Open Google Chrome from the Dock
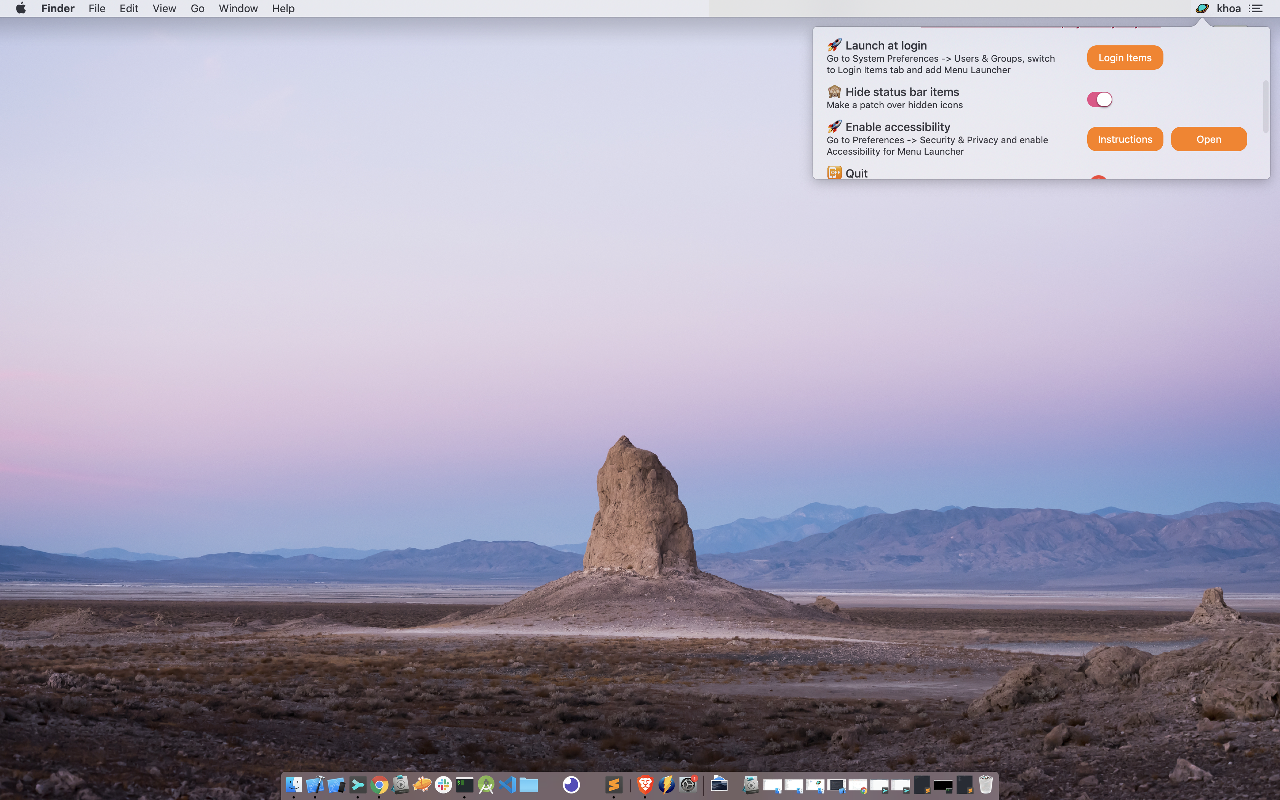 coord(379,784)
